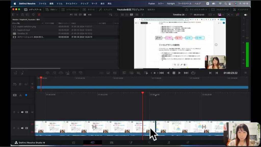The image size is (261, 147).
Task: Switch to the Fairlight page icon
Action: [169, 143]
